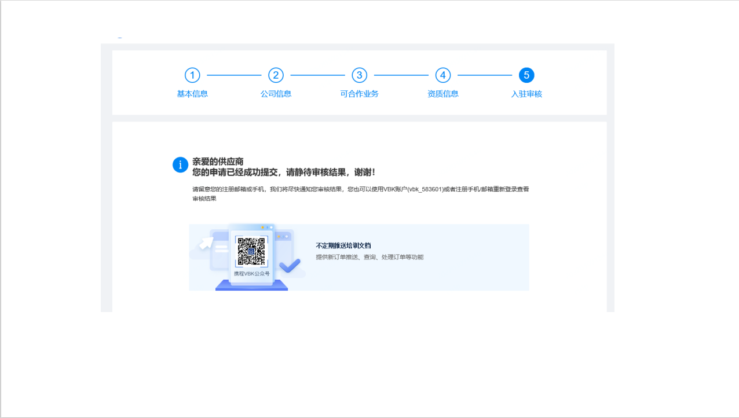The width and height of the screenshot is (739, 418).
Task: Click the step 1 circle icon
Action: tap(192, 75)
